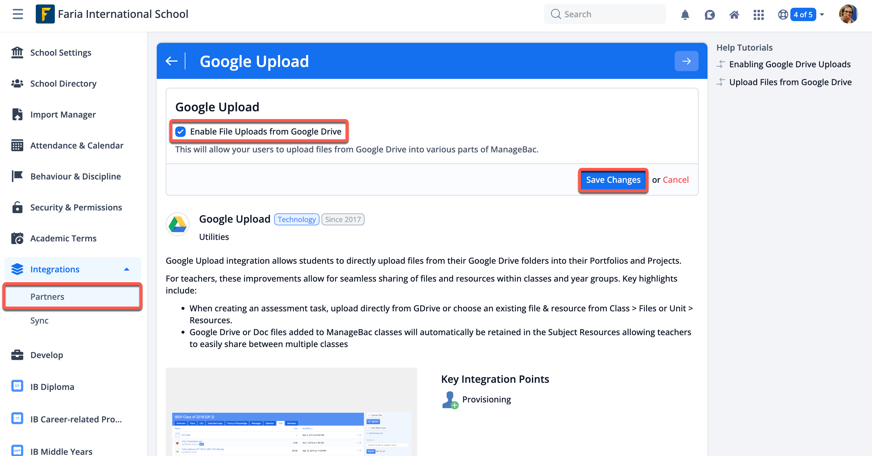This screenshot has width=872, height=456.
Task: Click Save Changes
Action: tap(613, 180)
